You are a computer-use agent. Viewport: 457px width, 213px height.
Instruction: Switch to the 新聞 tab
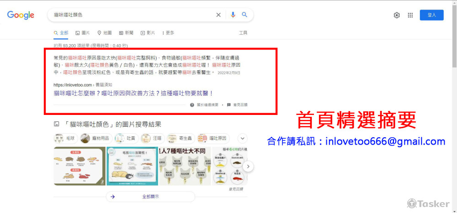click(x=126, y=33)
